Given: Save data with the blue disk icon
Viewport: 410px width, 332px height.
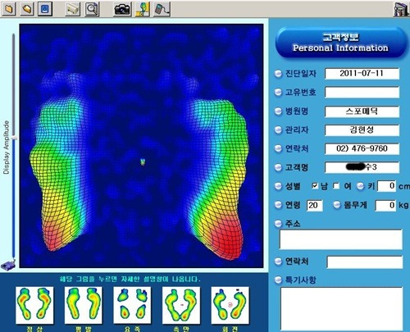Looking at the screenshot, I should [45, 9].
